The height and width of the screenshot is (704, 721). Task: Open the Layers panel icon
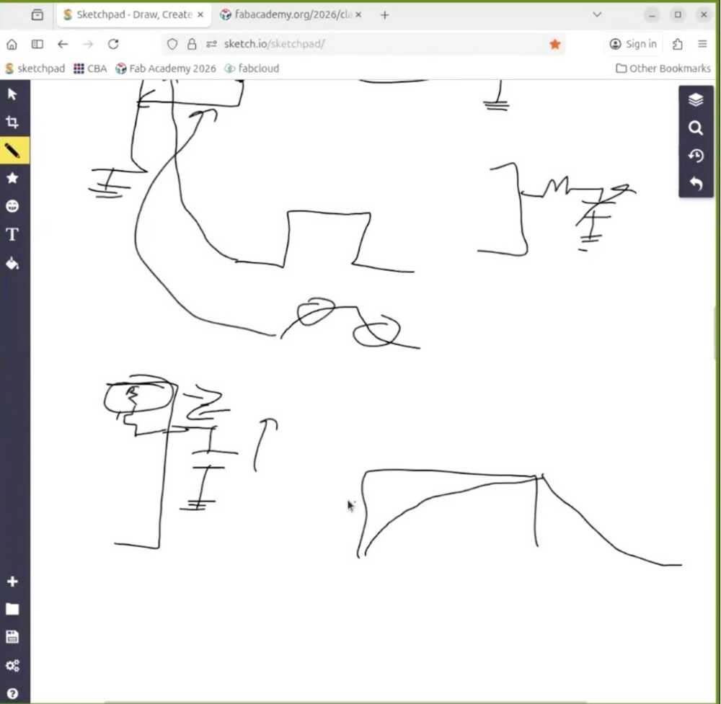point(696,99)
